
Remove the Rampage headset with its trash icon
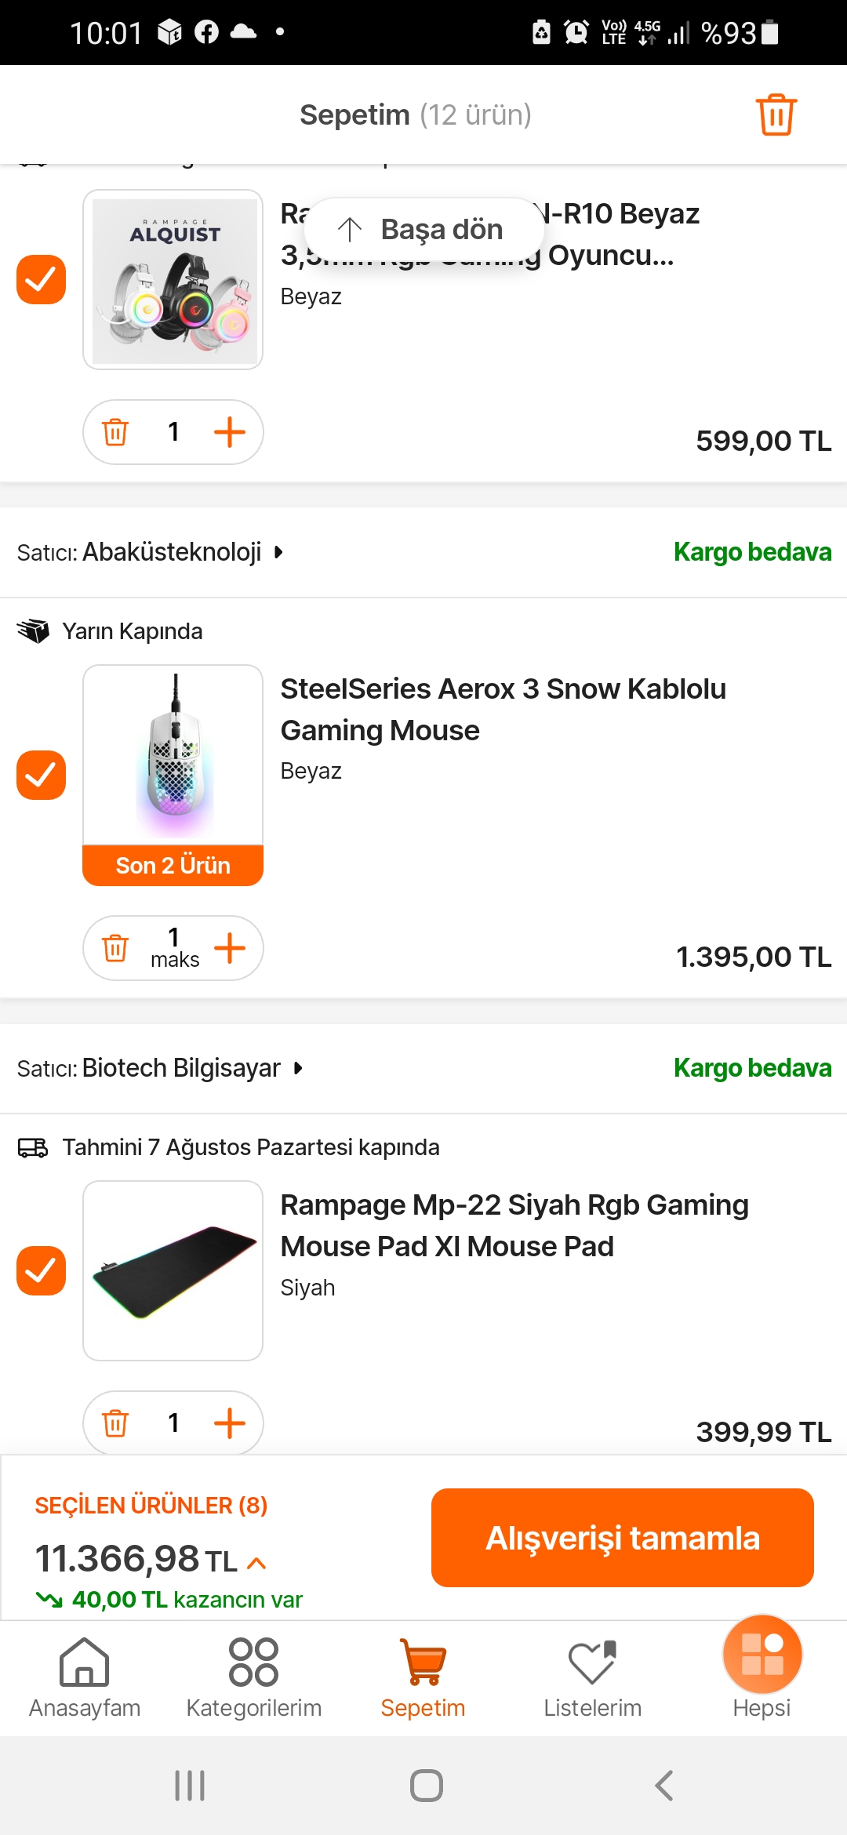click(115, 432)
